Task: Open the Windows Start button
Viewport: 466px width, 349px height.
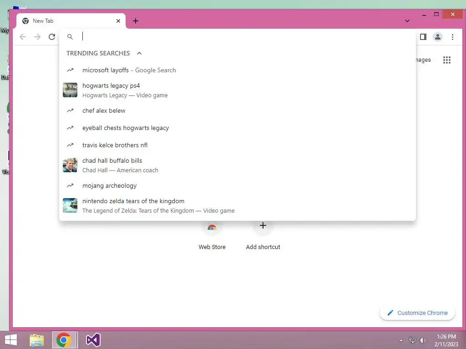Action: [x=11, y=340]
